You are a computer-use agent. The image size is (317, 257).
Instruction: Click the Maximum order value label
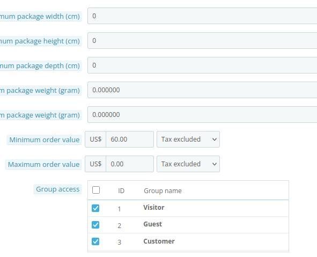tap(43, 164)
